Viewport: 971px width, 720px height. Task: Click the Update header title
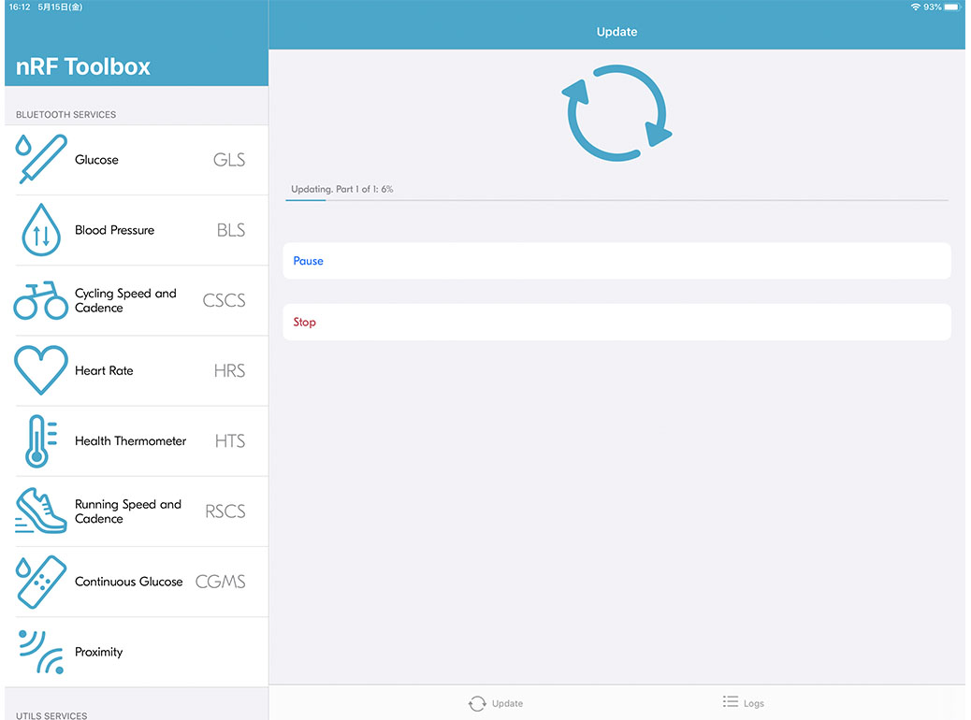tap(616, 32)
